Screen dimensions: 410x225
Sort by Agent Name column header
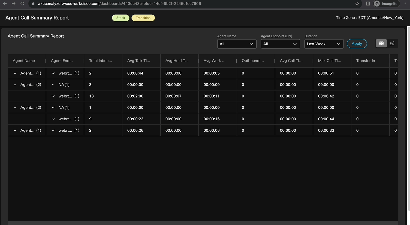(x=24, y=61)
